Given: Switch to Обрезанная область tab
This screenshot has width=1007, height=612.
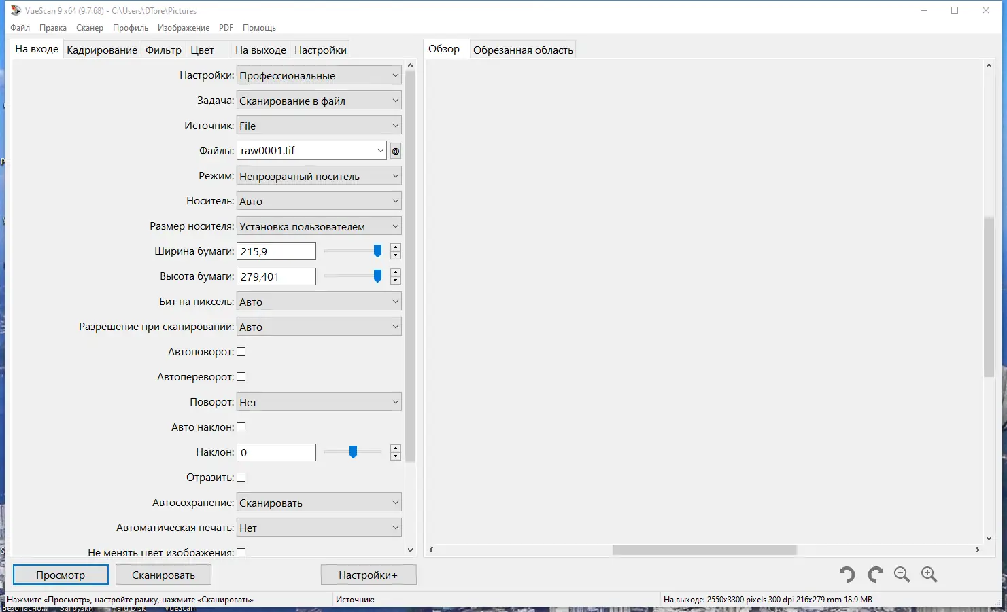Looking at the screenshot, I should coord(523,50).
